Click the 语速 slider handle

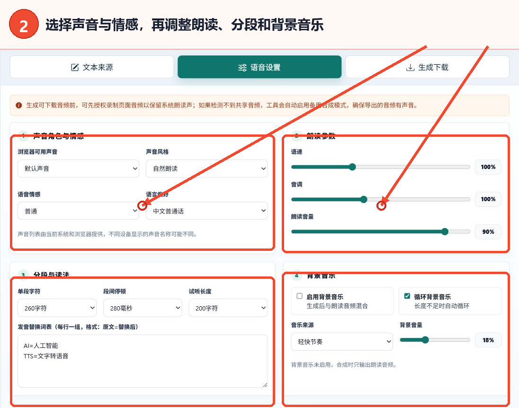click(x=352, y=167)
